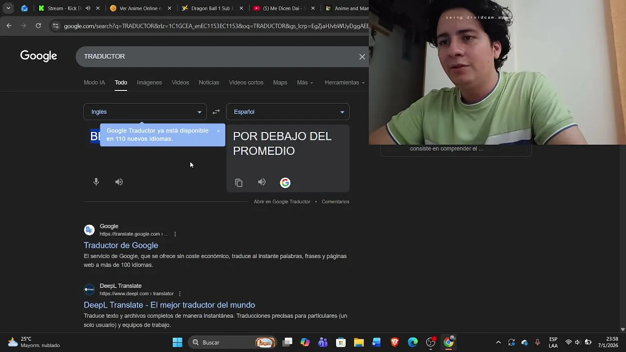Image resolution: width=626 pixels, height=352 pixels.
Task: Close the Ver Anime Online tab
Action: click(x=169, y=8)
